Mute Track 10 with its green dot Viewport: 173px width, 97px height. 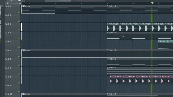pos(19,92)
